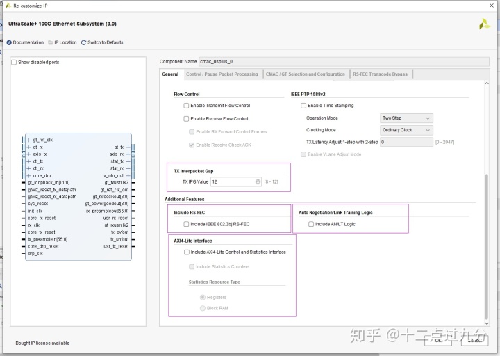Expand the gt_rx port plus icon
The width and height of the screenshot is (500, 356).
click(28, 147)
